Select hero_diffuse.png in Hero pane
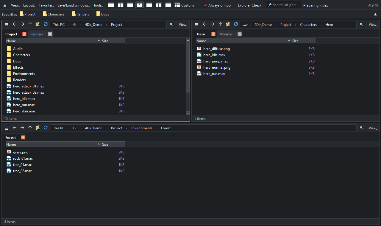381x226 pixels. click(216, 49)
